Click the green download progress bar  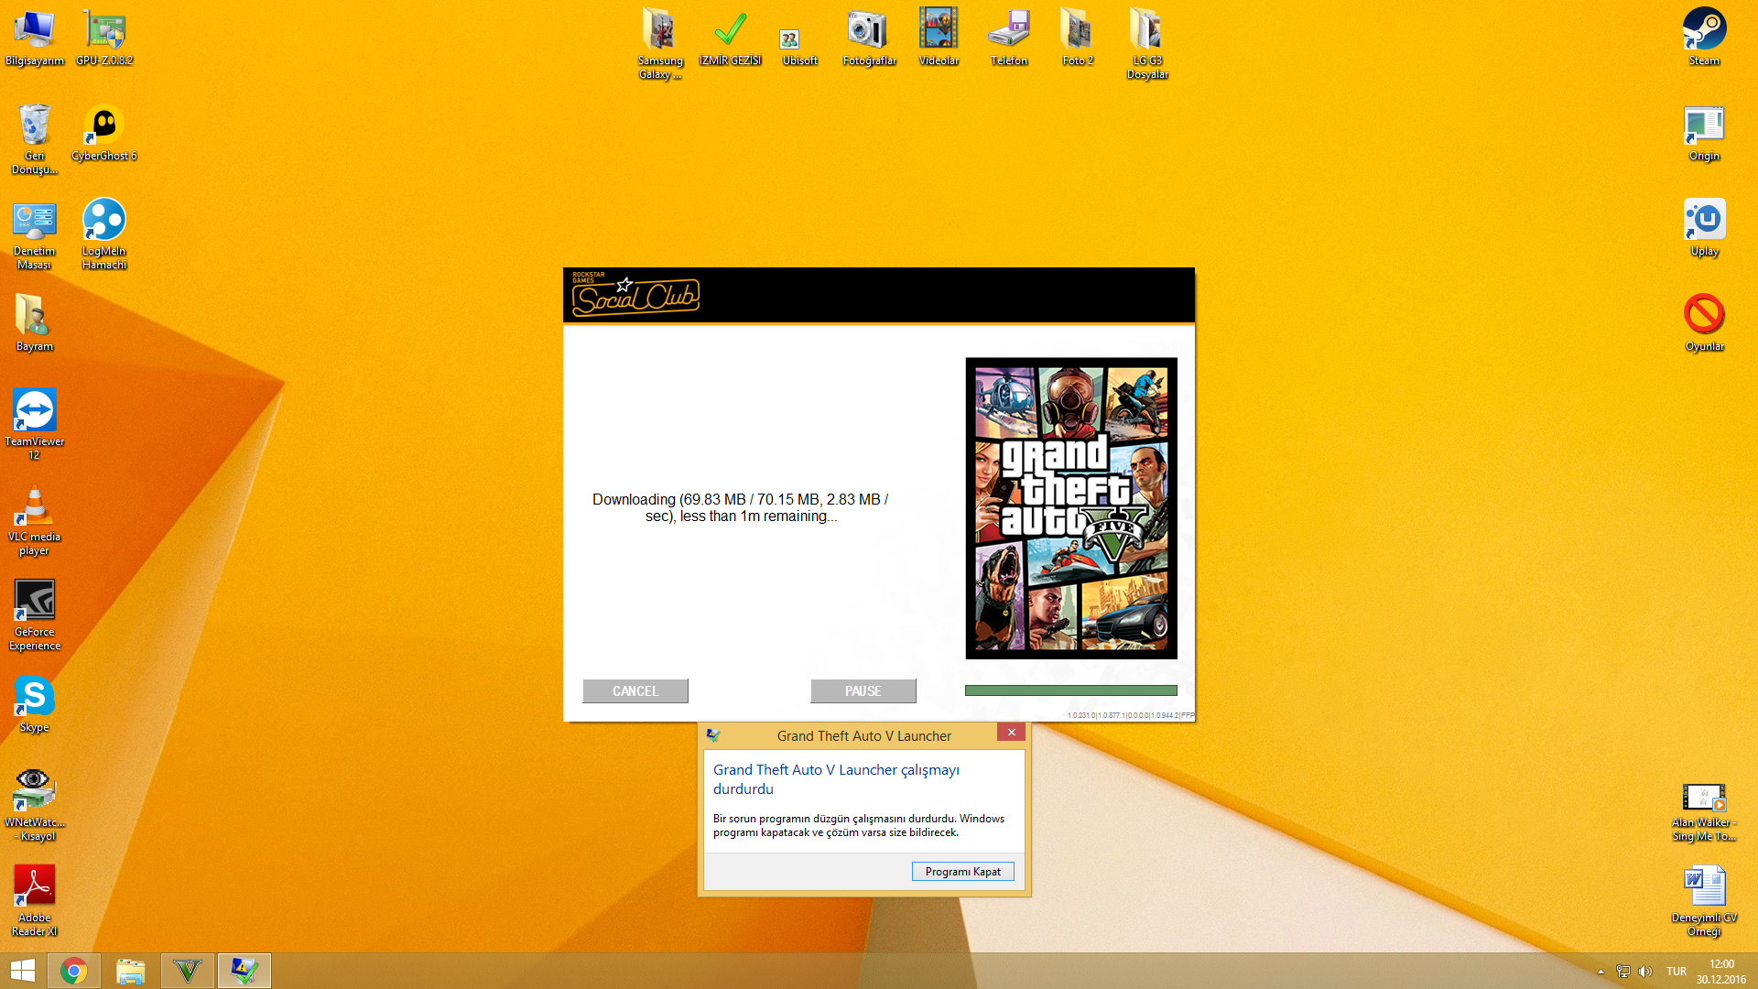(1070, 690)
